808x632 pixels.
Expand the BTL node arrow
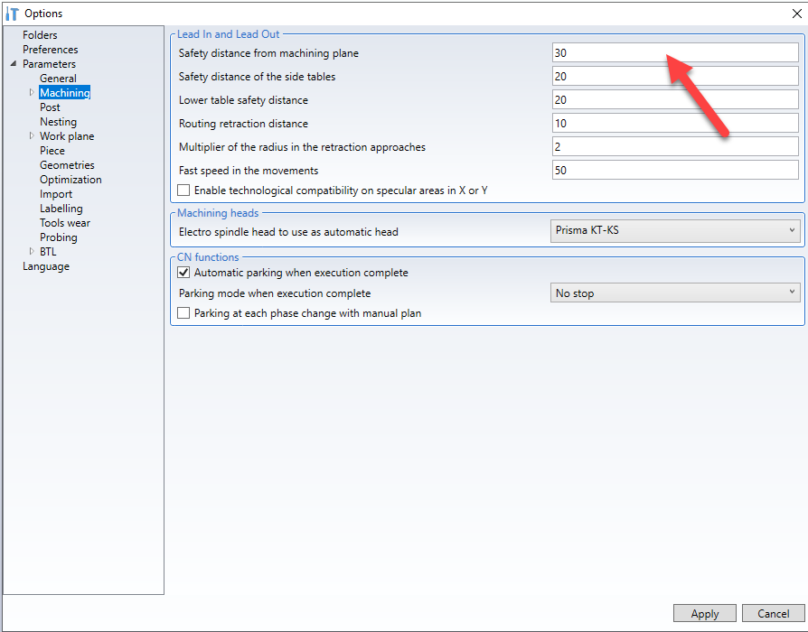click(32, 251)
